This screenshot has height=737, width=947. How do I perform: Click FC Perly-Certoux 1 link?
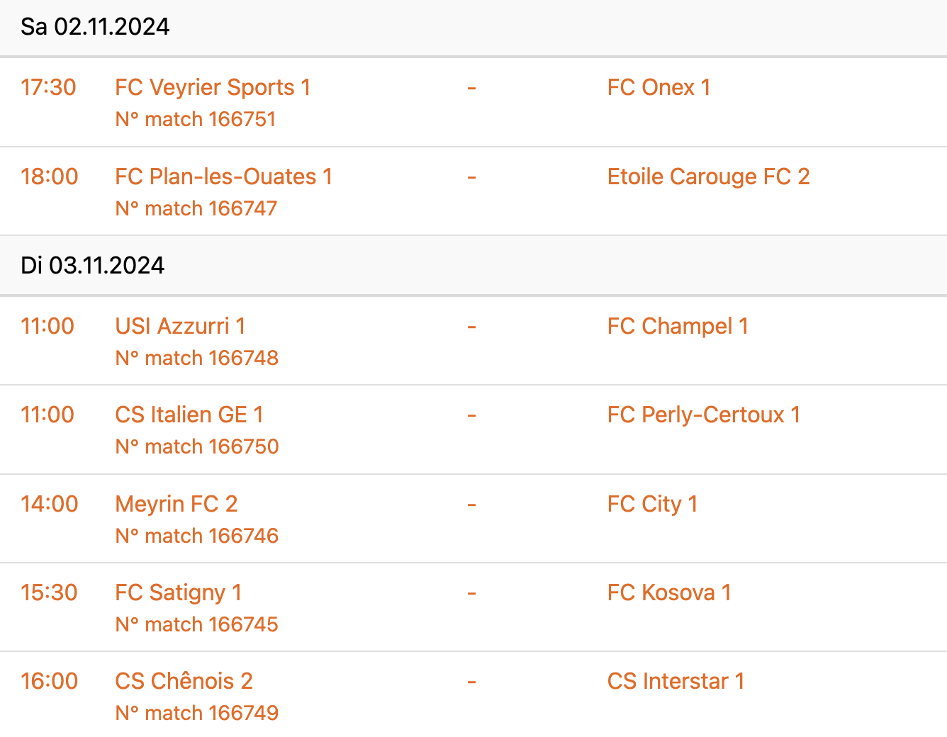point(704,415)
